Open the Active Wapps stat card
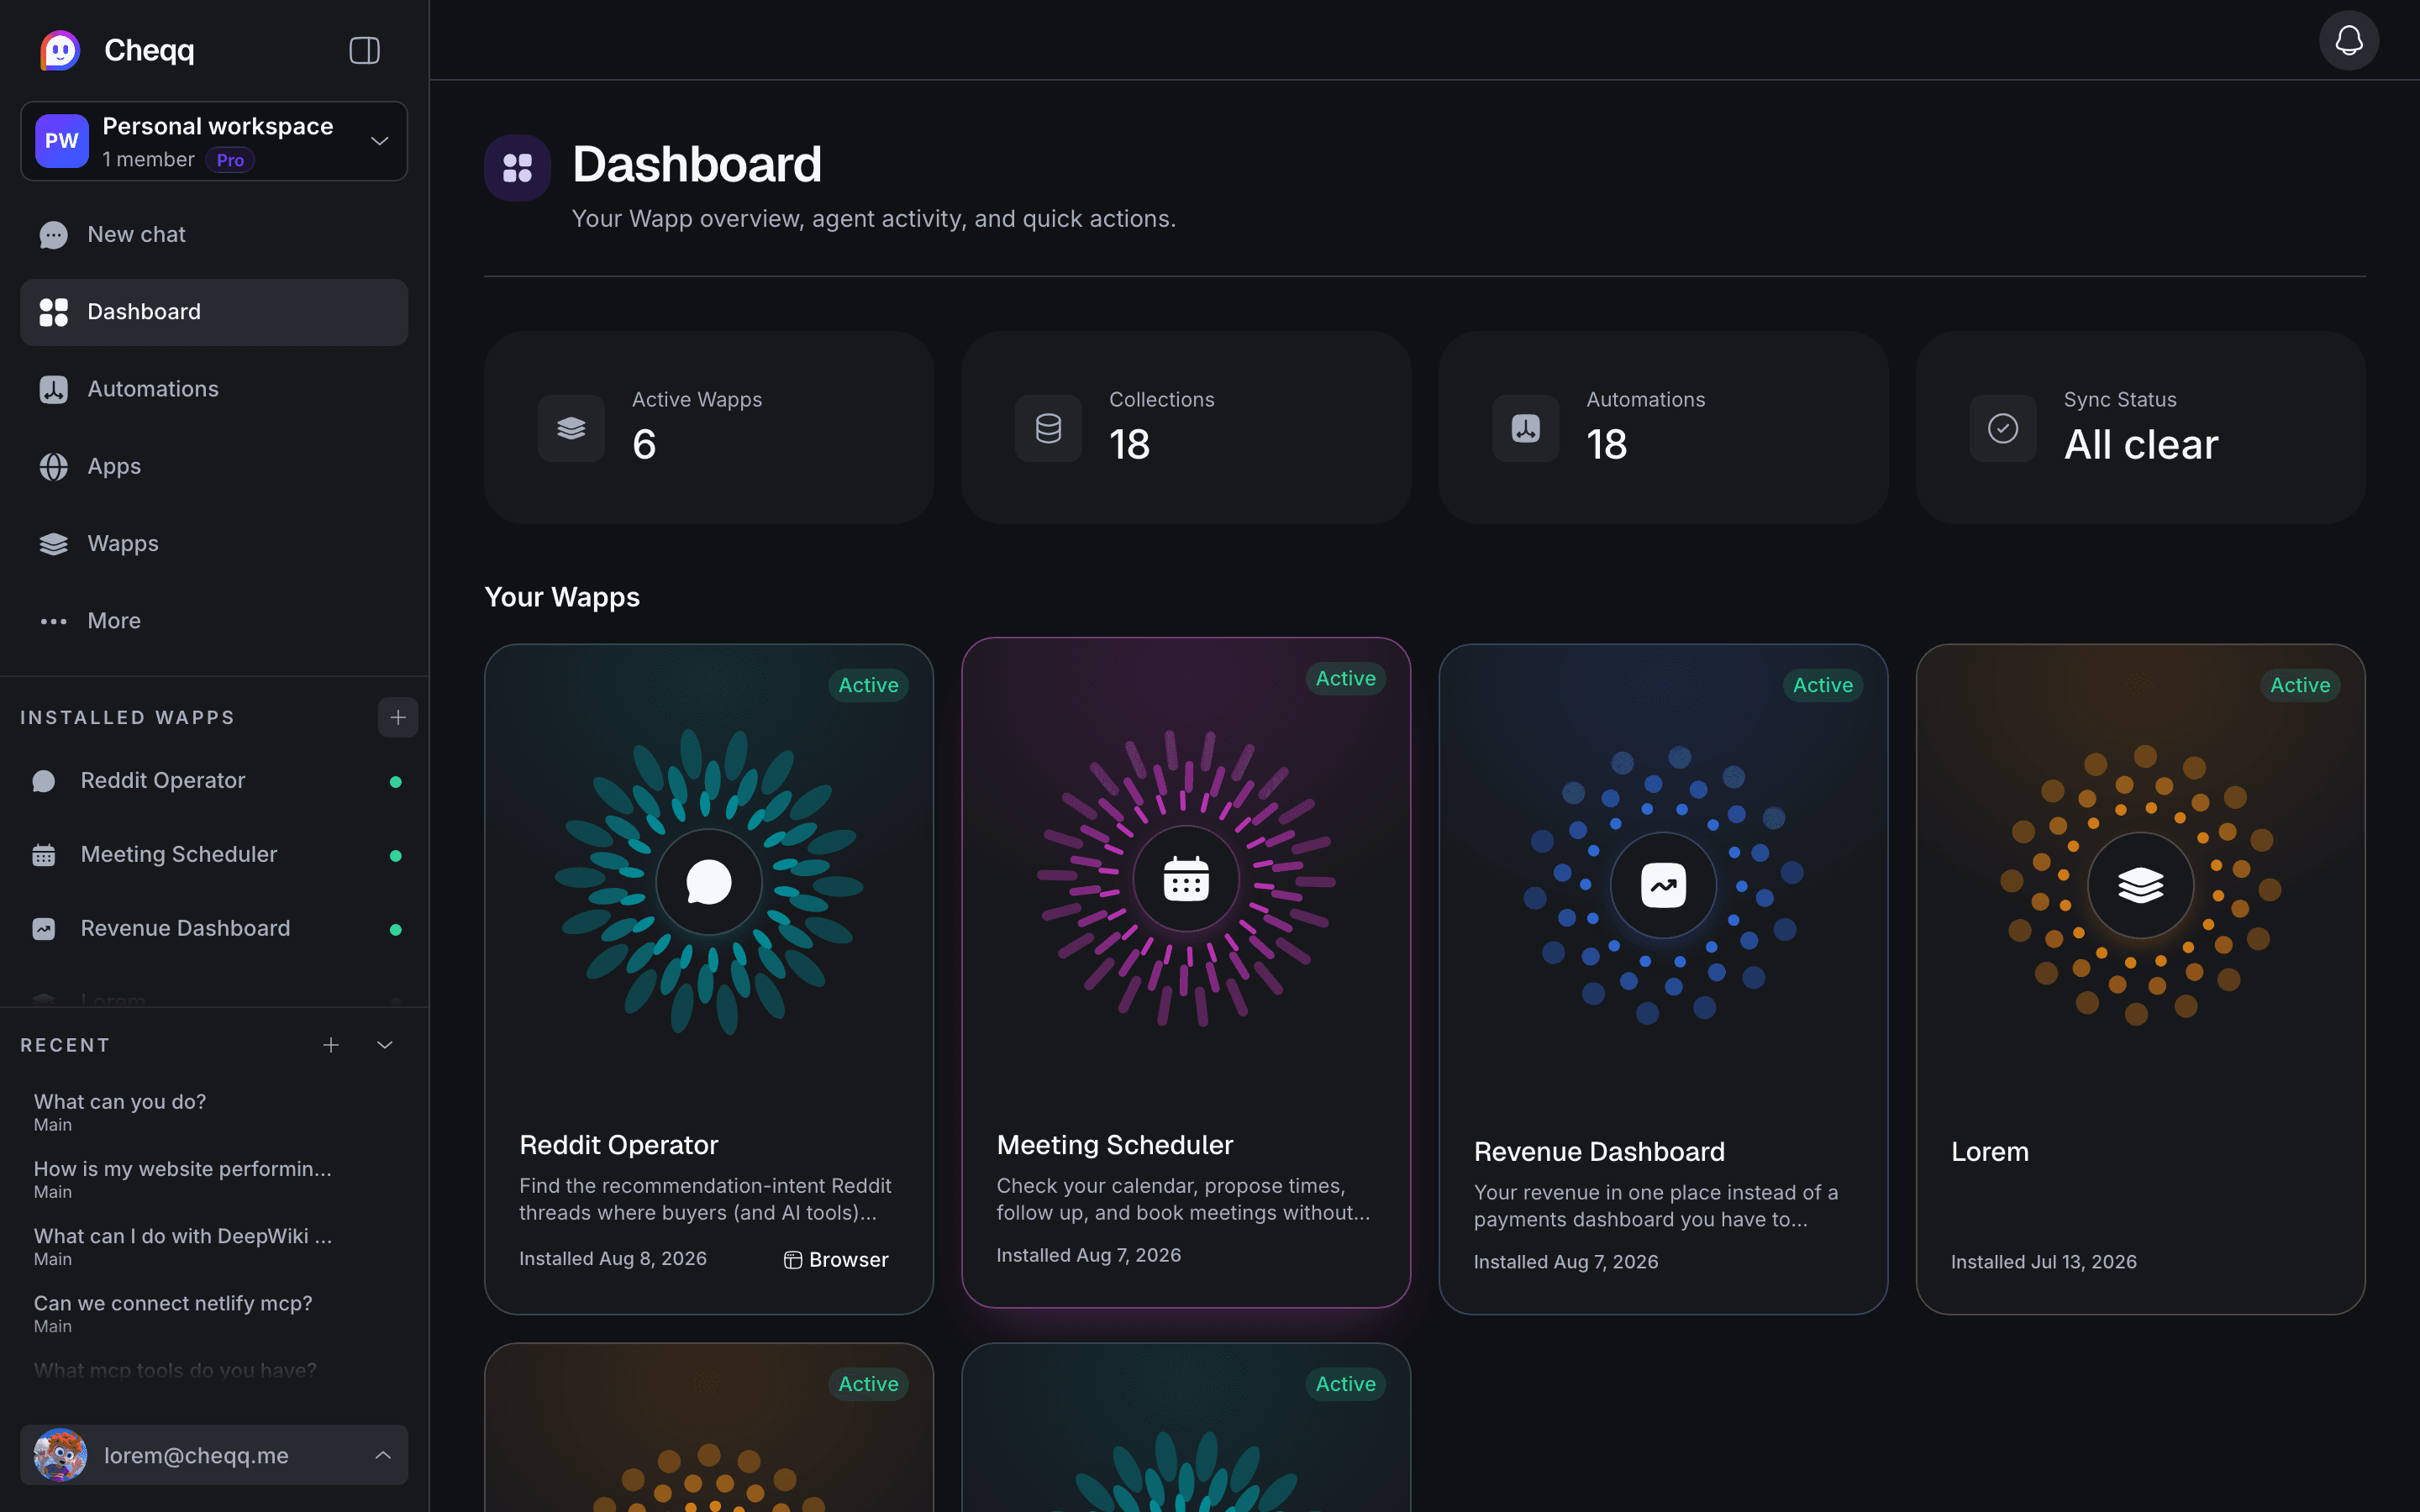This screenshot has width=2420, height=1512. 709,427
